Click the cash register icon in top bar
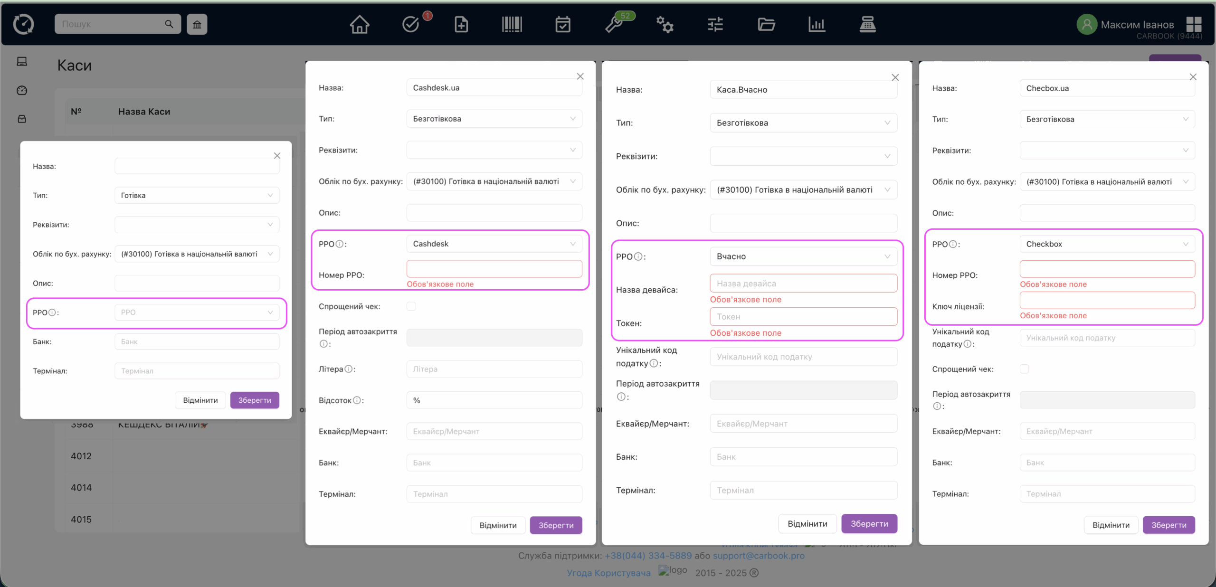Viewport: 1216px width, 587px height. [867, 24]
